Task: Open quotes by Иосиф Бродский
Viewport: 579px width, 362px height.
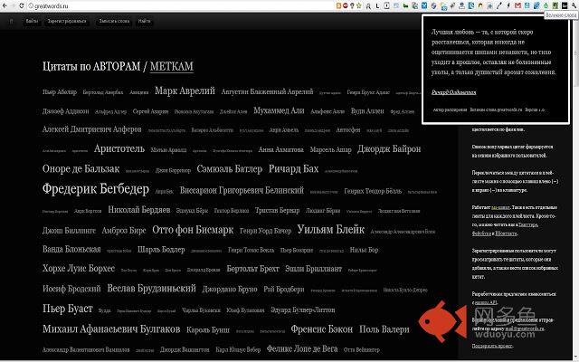Action: tap(71, 289)
